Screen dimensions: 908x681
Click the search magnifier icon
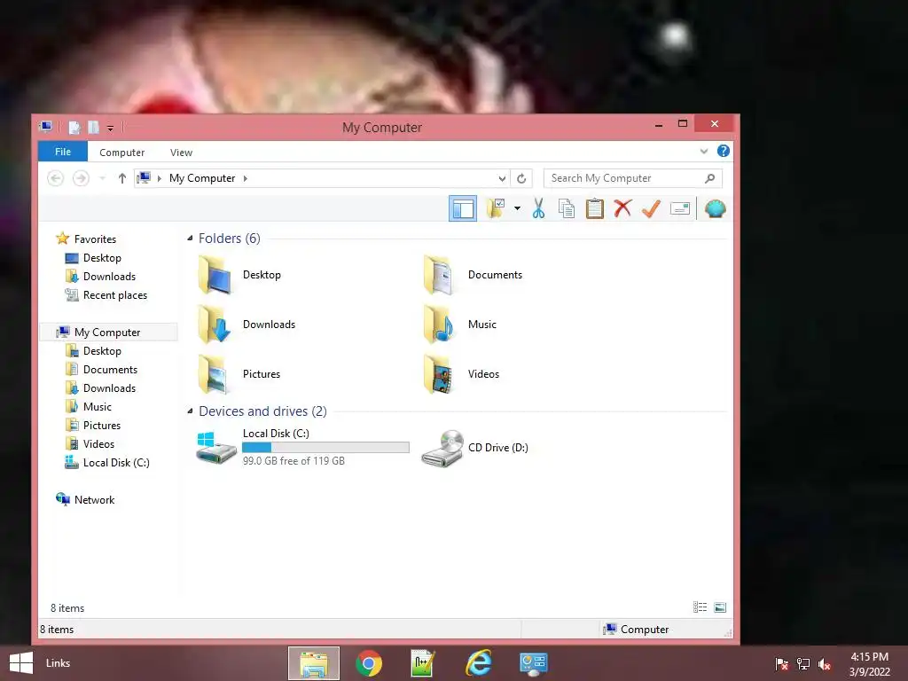click(710, 178)
